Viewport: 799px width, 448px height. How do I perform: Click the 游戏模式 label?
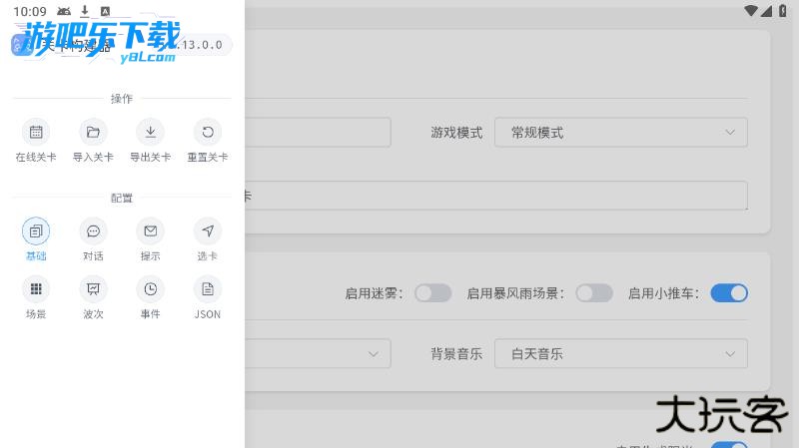point(456,133)
